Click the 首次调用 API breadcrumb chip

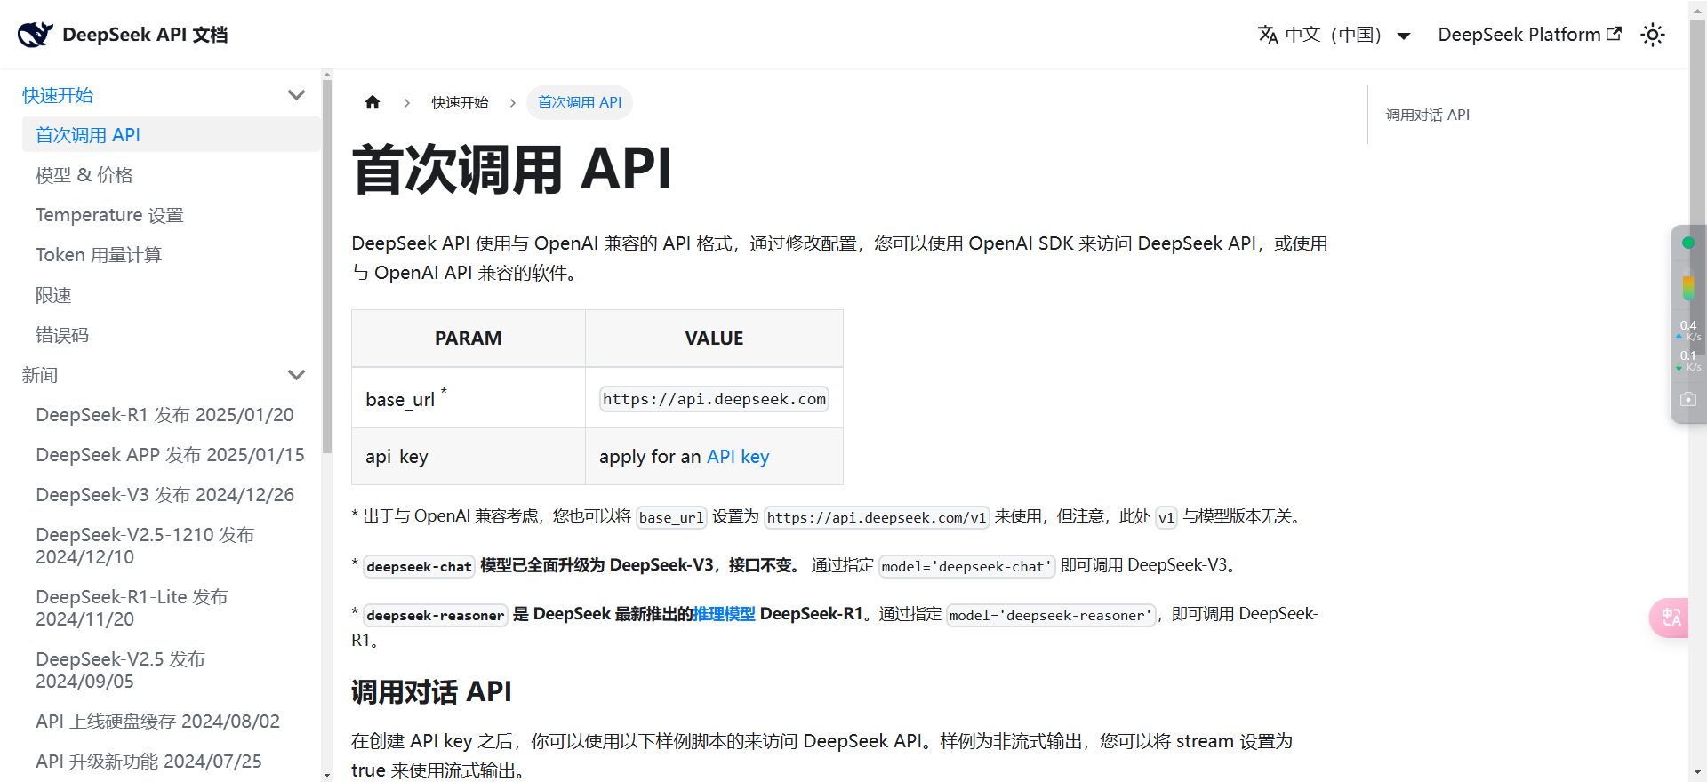580,102
